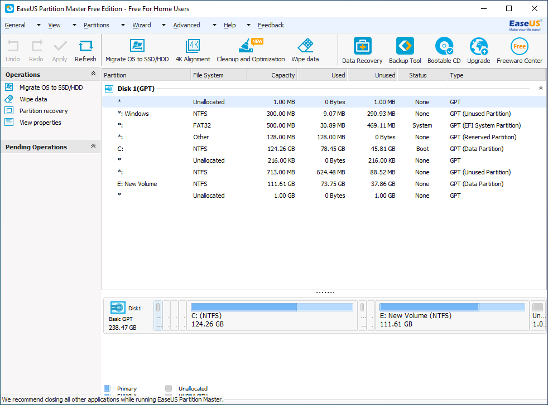Select the E: New Volume partition row
548x405 pixels.
141,184
